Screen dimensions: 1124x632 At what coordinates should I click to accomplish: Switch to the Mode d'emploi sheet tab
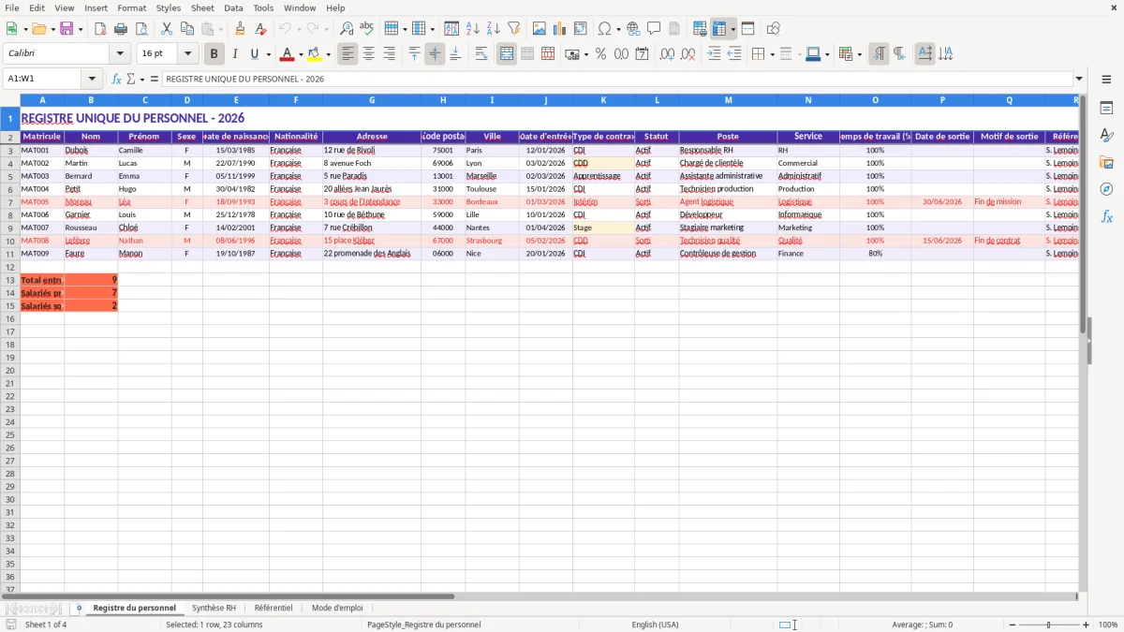(x=337, y=608)
